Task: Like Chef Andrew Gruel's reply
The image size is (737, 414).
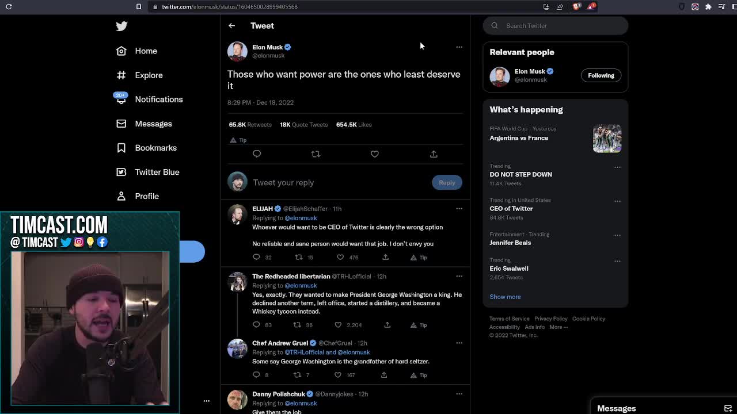Action: click(x=338, y=375)
